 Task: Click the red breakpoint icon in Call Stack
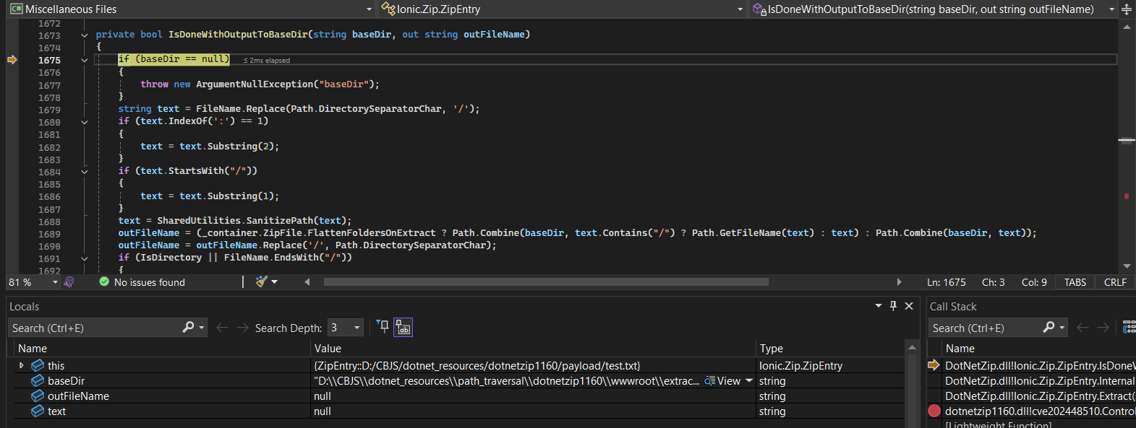[934, 411]
